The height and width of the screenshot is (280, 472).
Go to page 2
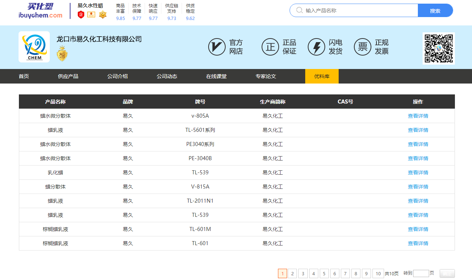(x=292, y=273)
